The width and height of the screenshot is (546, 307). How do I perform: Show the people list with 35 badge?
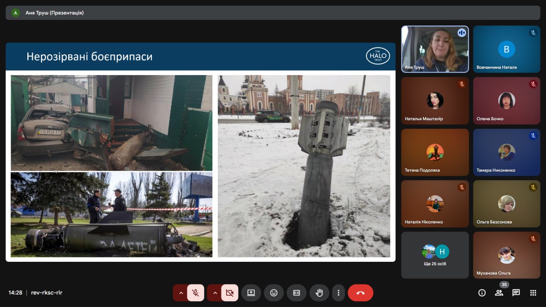[x=499, y=293]
